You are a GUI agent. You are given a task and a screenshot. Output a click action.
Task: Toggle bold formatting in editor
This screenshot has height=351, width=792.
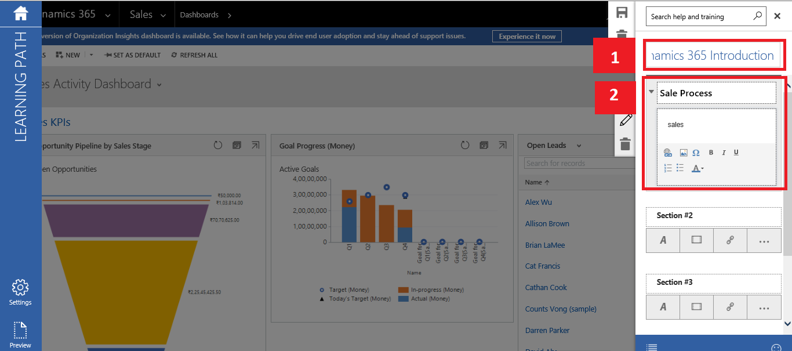712,153
